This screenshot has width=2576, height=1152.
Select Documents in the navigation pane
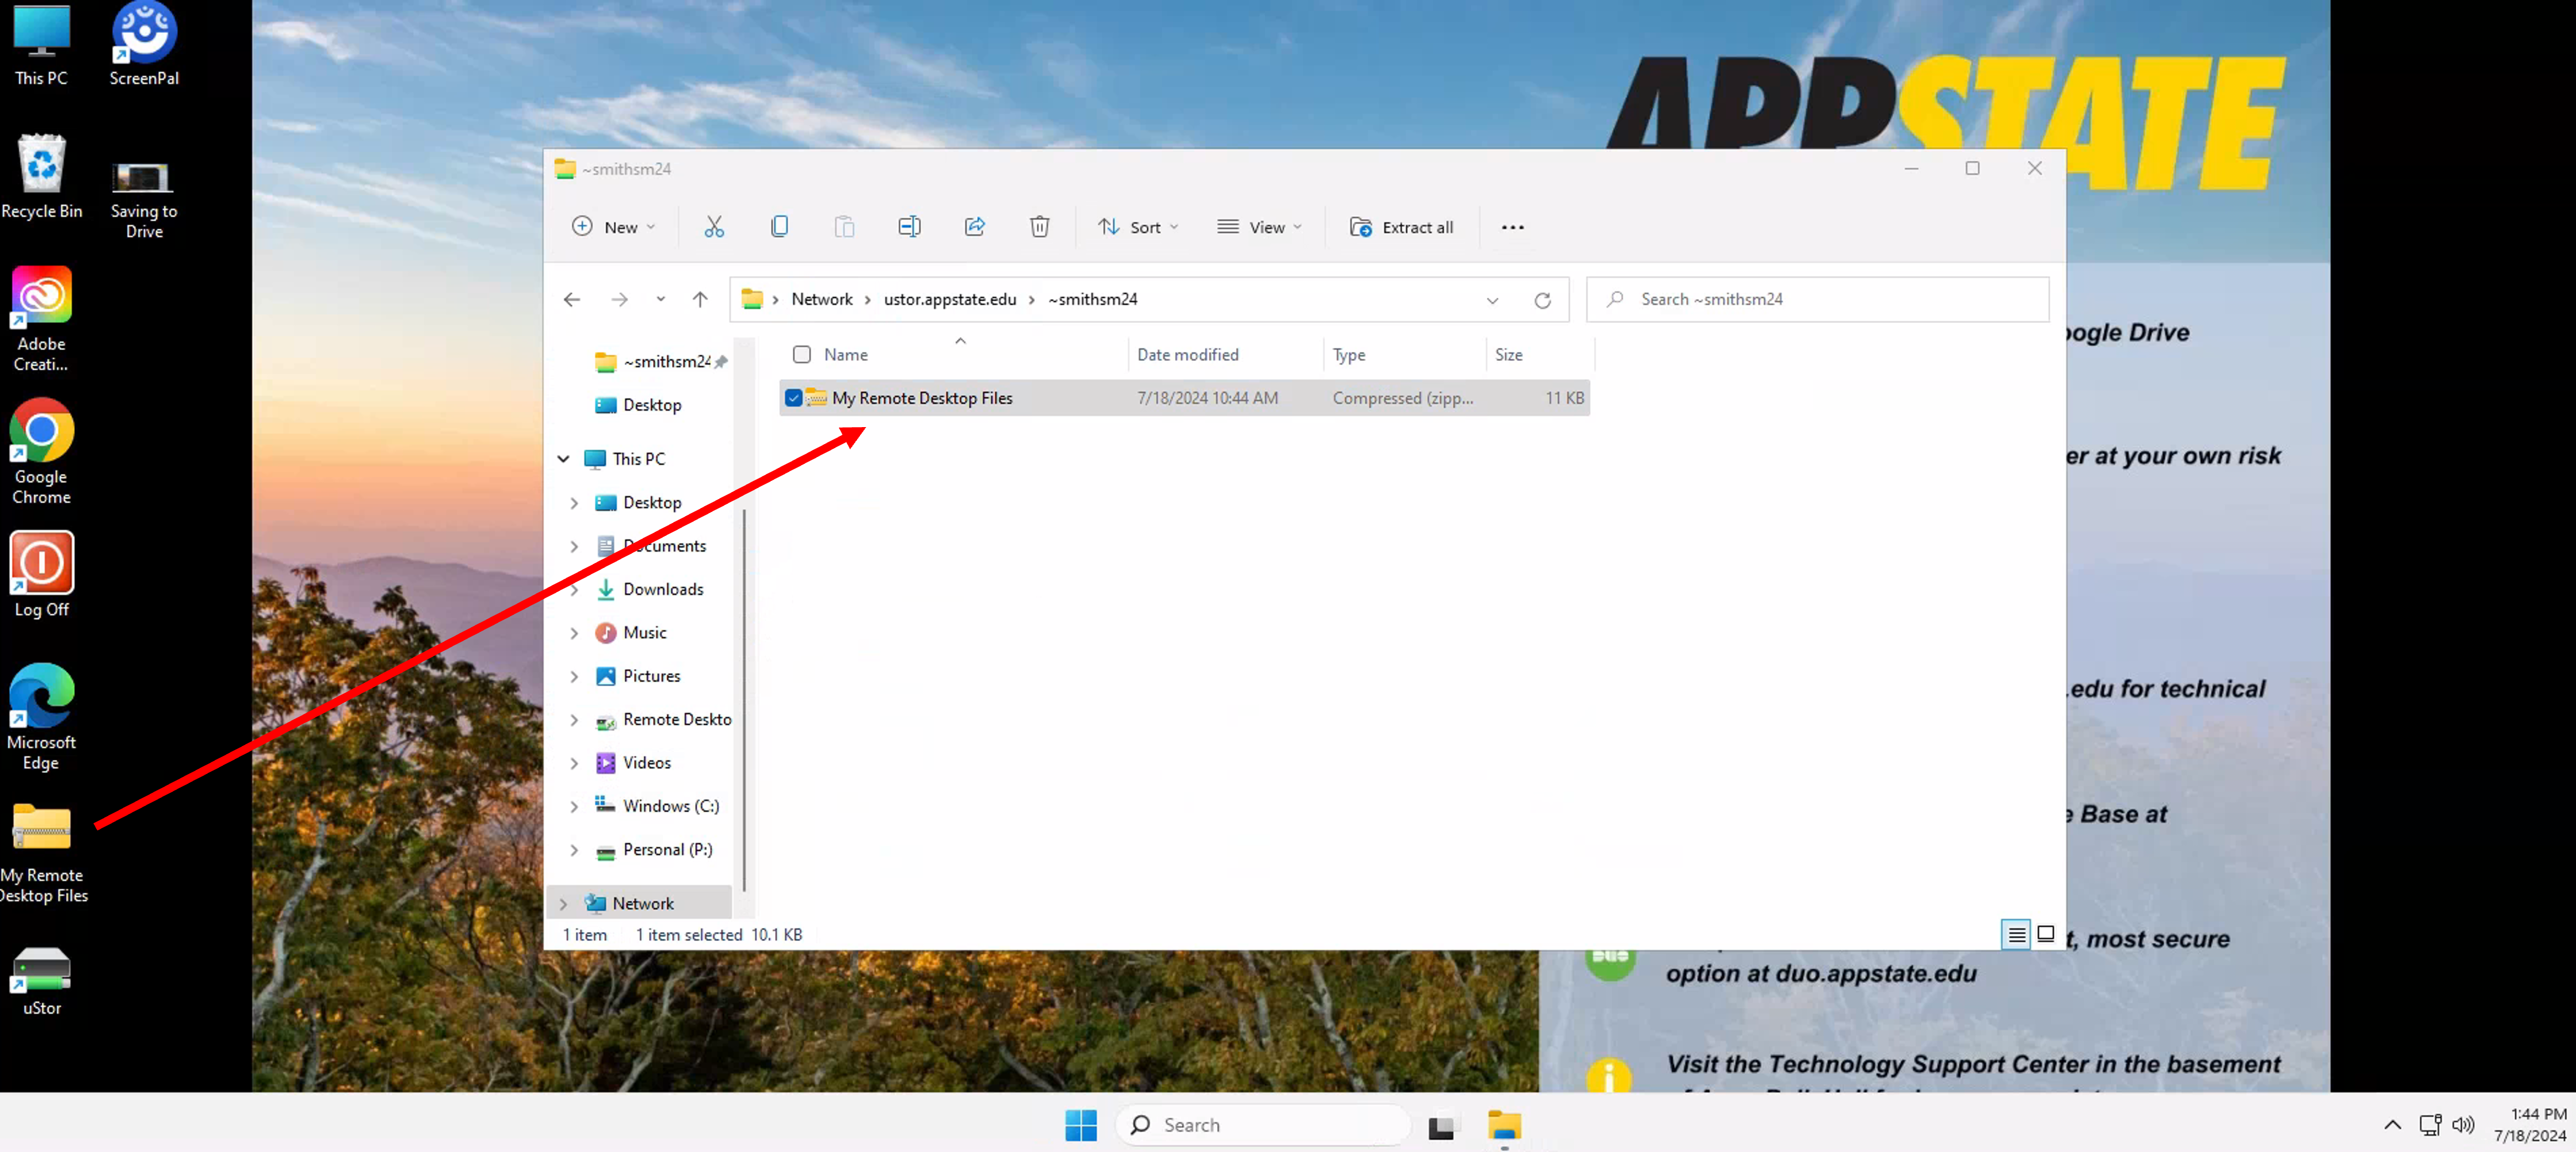pos(653,546)
